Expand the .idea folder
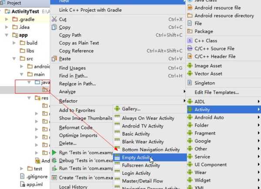Image resolution: width=261 pixels, height=189 pixels. pos(7,27)
